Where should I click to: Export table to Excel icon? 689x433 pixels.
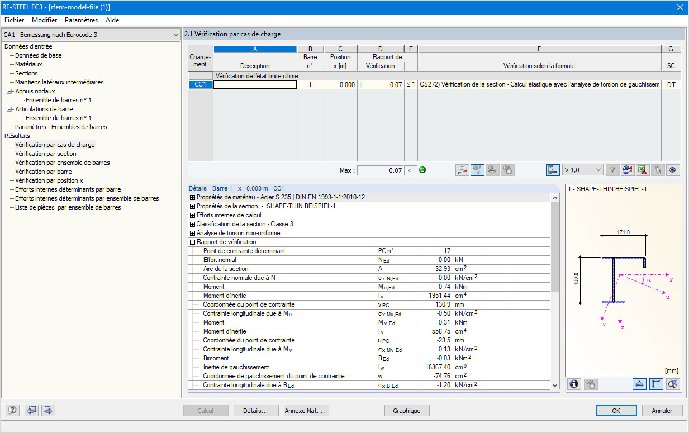coord(643,170)
